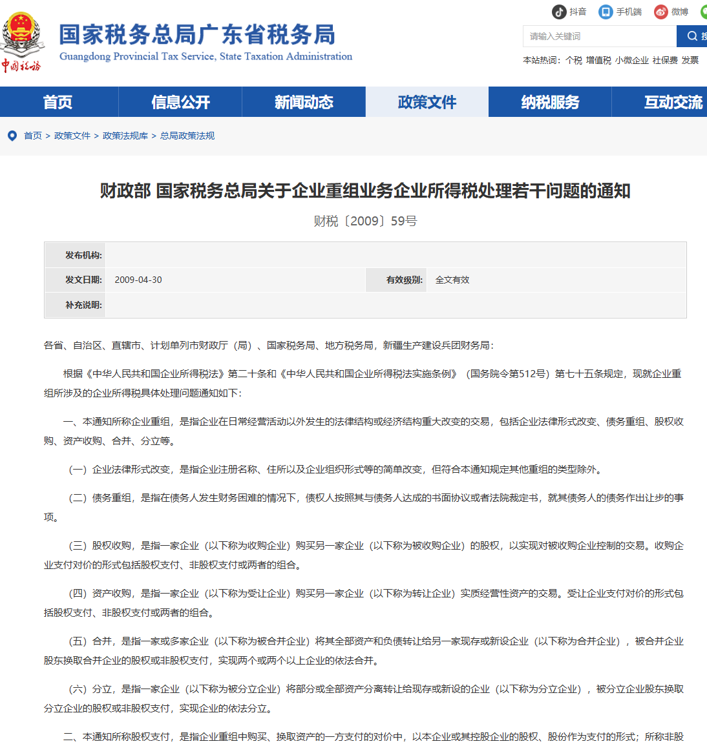Click the breadcrumb location pin icon
Screen dimensions: 707x746
point(12,136)
